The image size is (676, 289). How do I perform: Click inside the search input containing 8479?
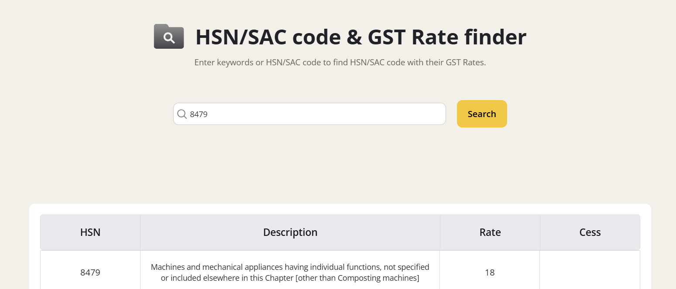(x=305, y=114)
